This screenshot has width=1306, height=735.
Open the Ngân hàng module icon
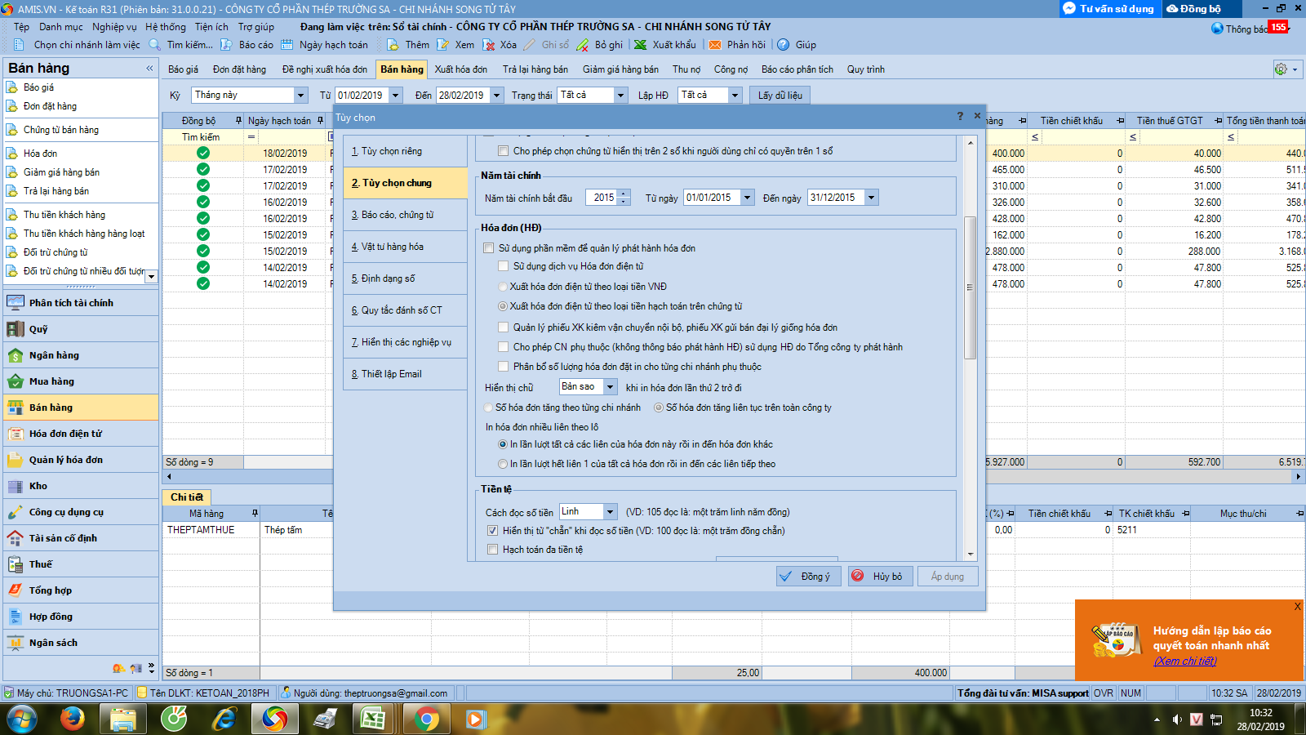coord(16,355)
